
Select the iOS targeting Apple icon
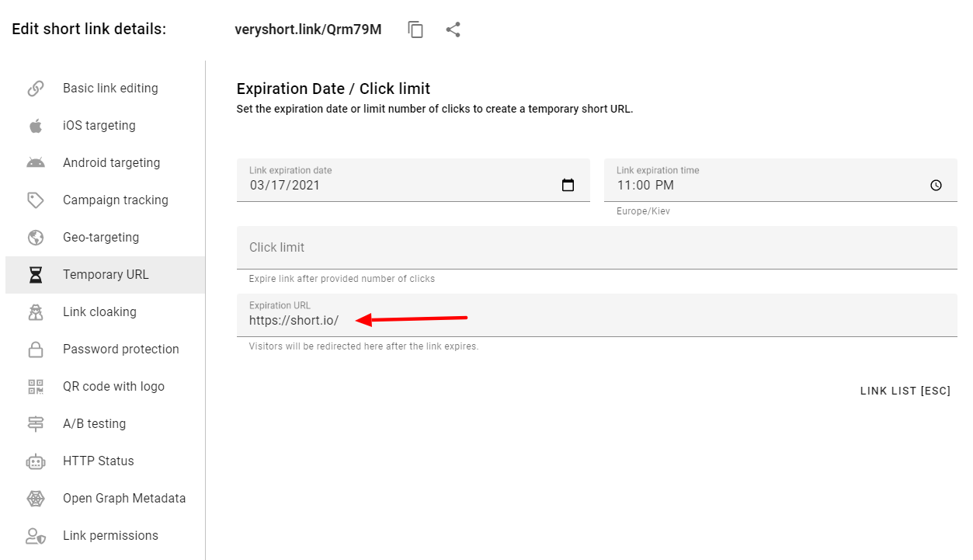click(36, 125)
